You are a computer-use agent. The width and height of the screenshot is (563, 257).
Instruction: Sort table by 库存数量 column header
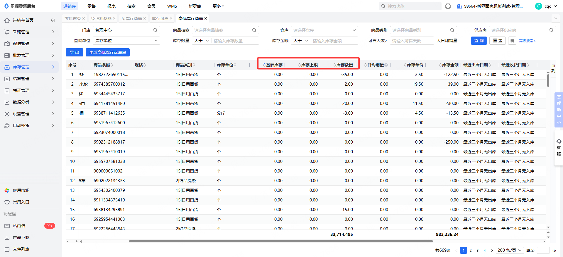pos(344,65)
